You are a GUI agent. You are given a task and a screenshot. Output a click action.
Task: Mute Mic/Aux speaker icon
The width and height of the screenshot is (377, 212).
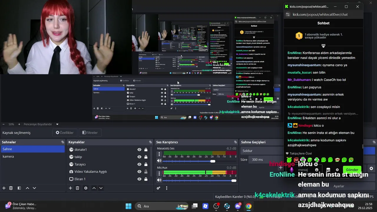[159, 180]
